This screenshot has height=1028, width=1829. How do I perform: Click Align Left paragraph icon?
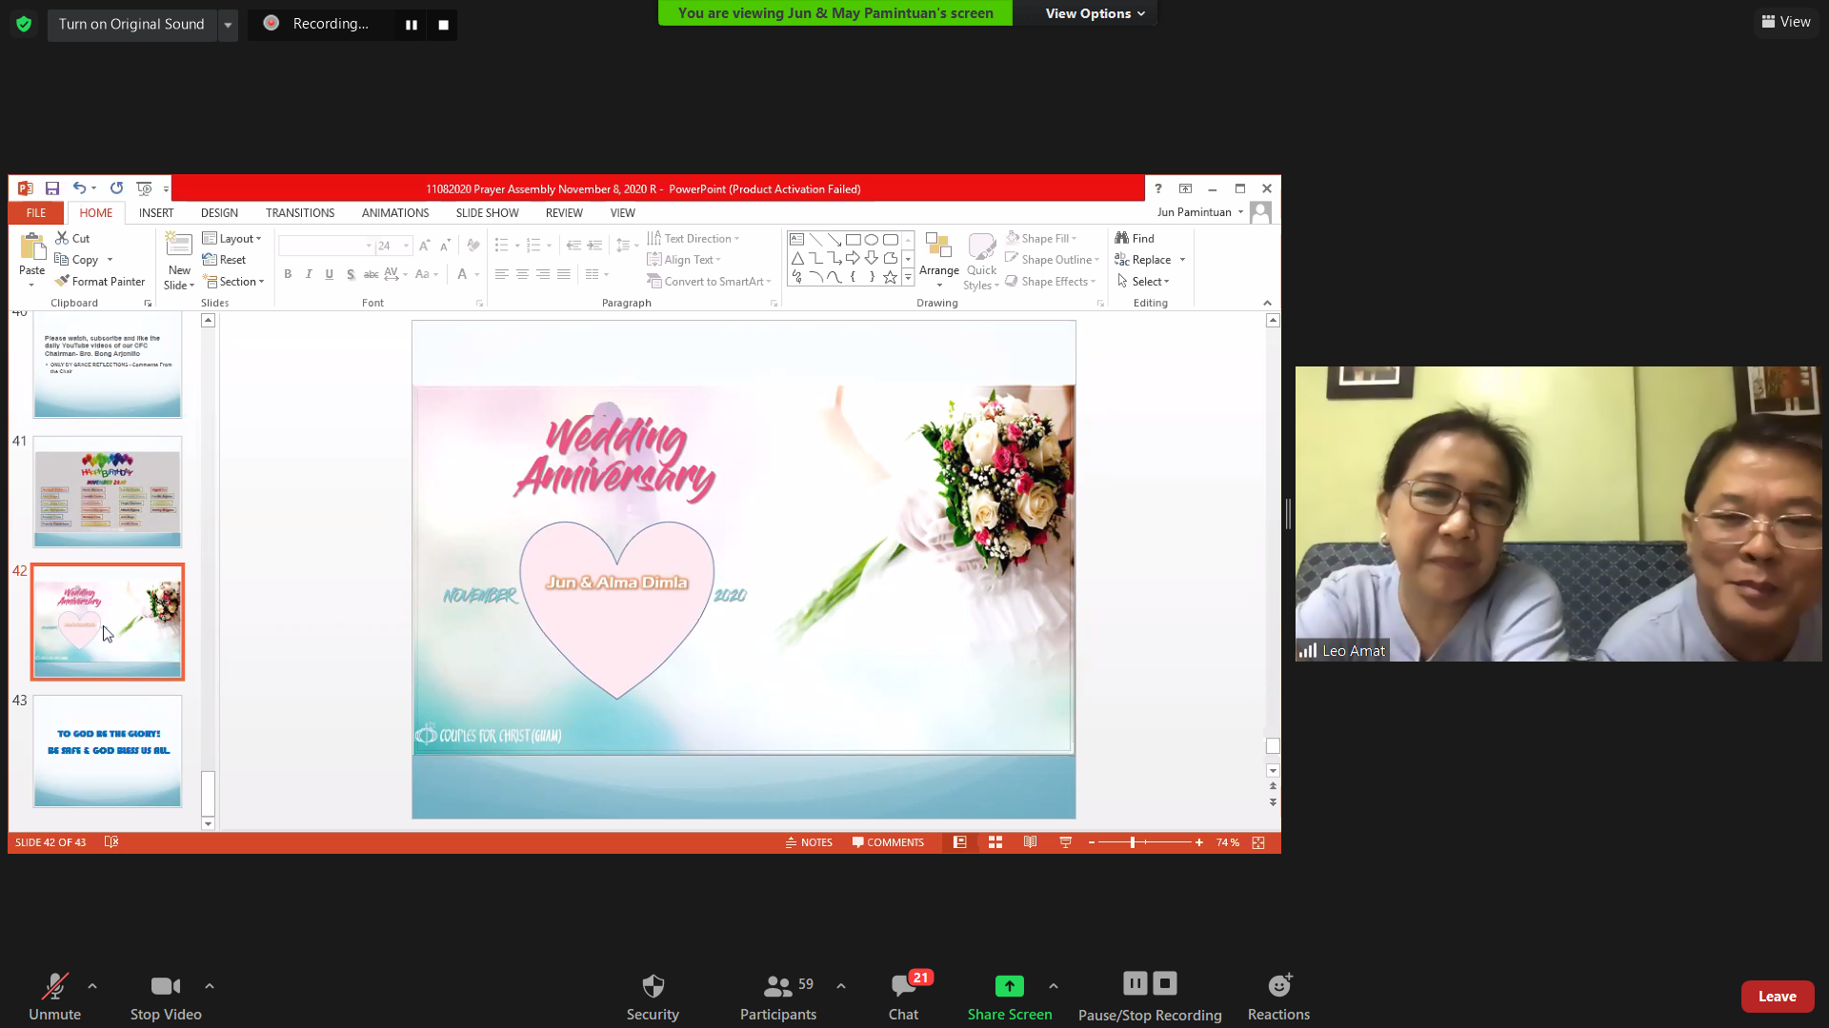tap(501, 274)
